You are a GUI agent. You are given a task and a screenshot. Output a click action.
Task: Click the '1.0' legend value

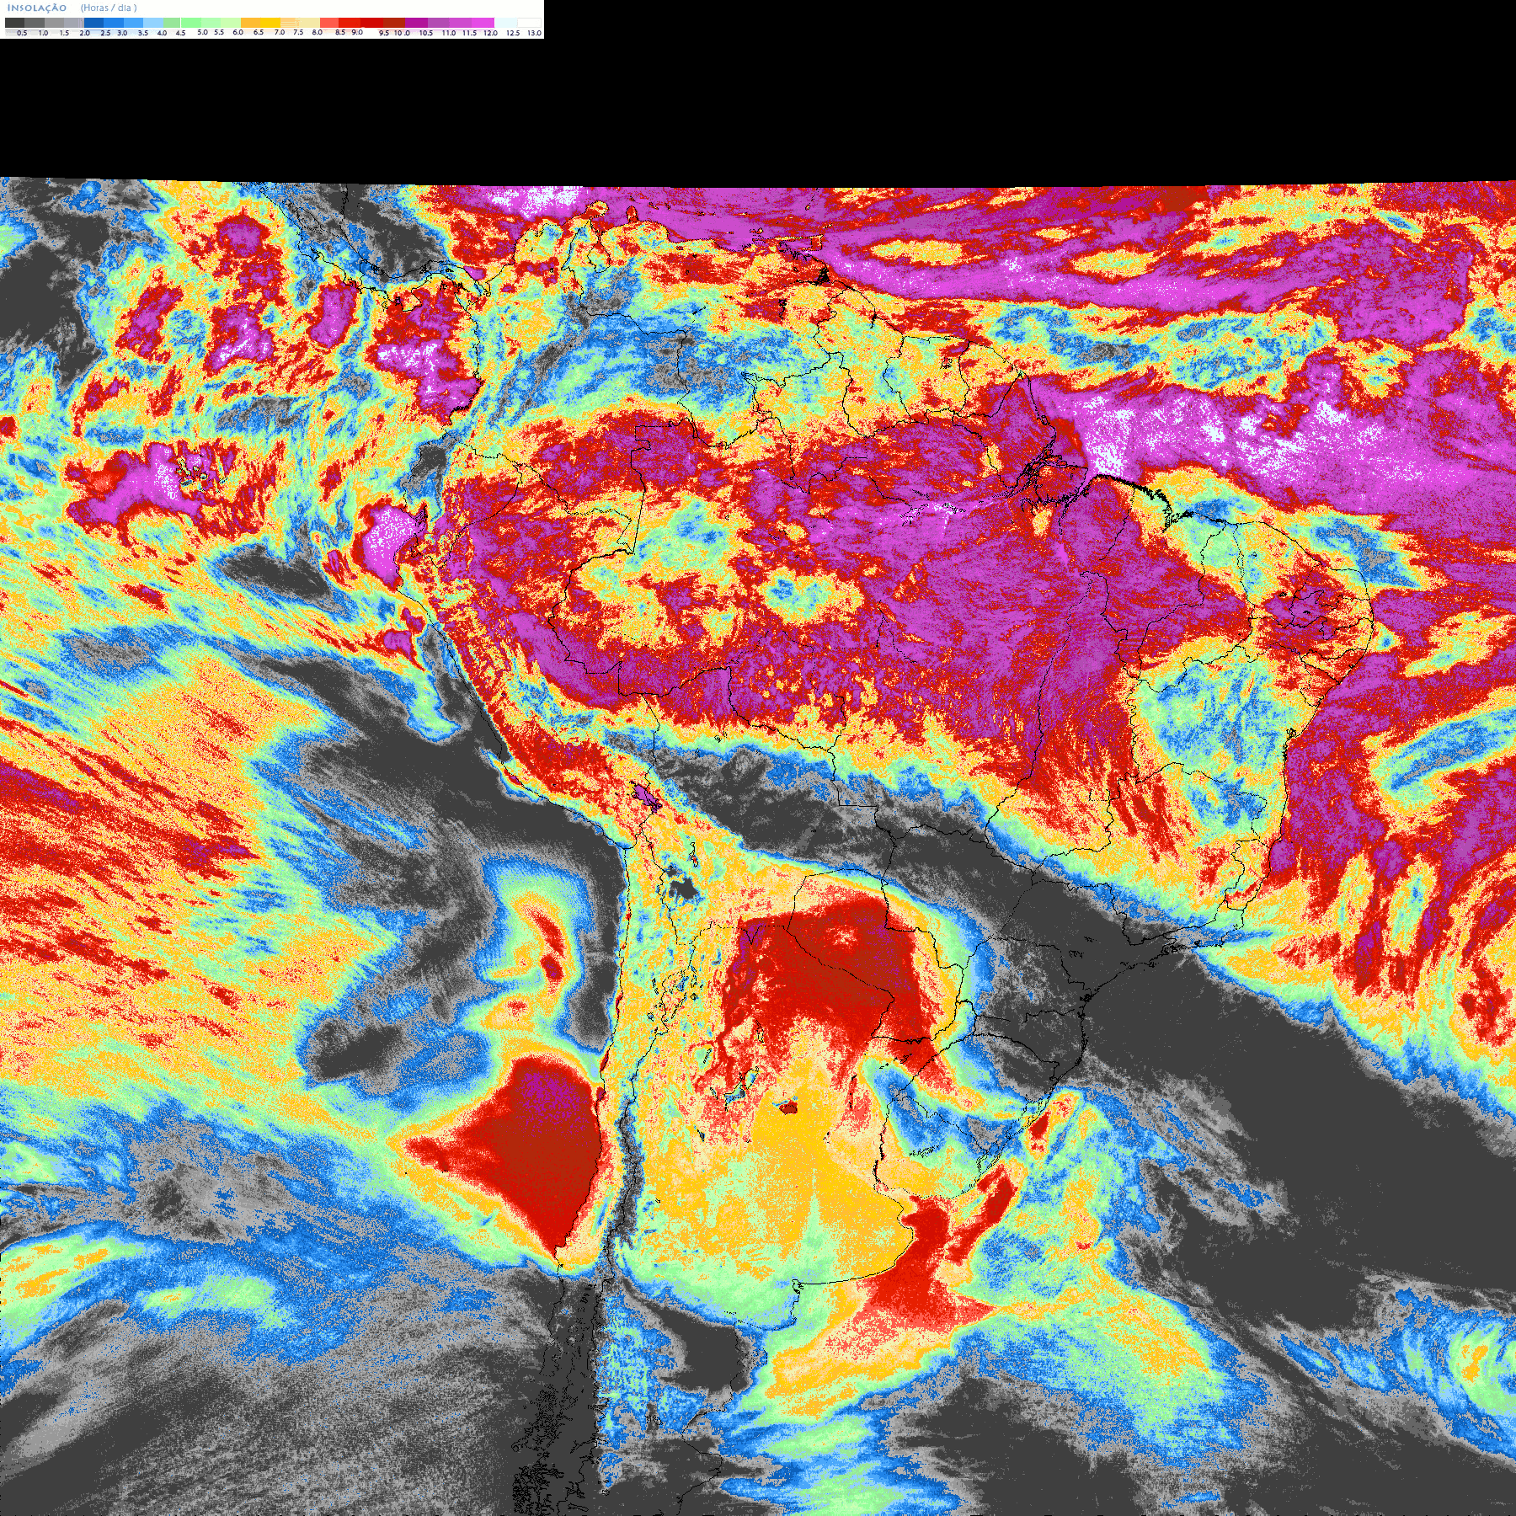click(43, 33)
